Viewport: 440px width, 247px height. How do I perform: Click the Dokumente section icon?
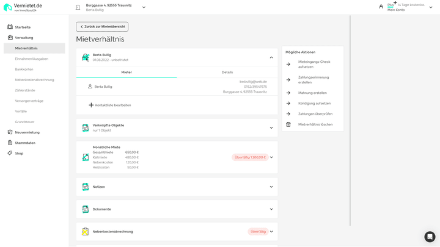point(86,209)
